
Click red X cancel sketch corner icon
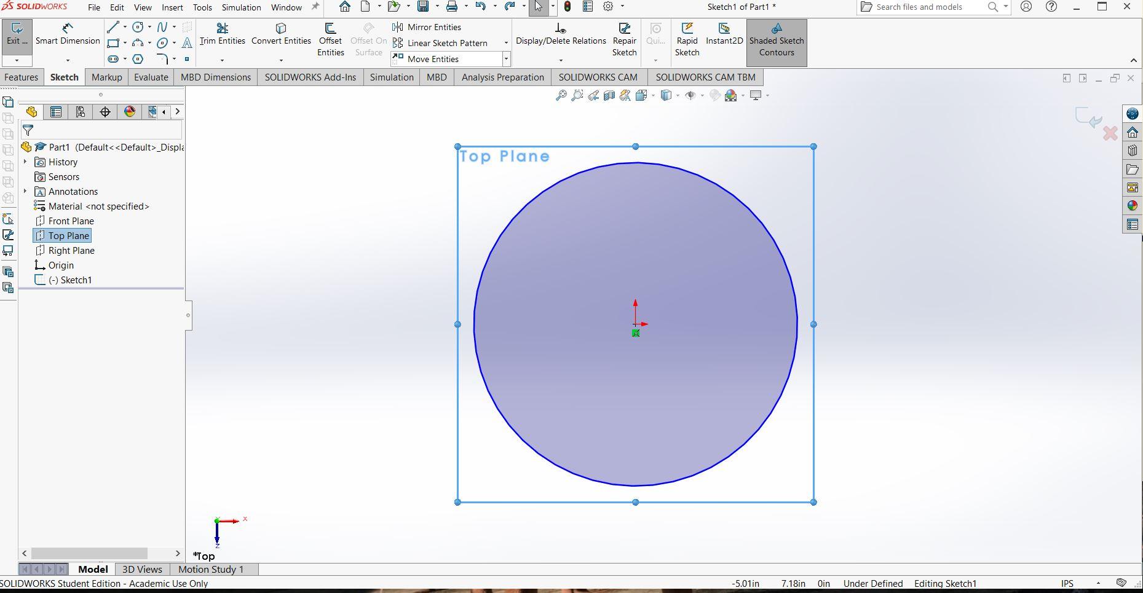(x=1110, y=133)
